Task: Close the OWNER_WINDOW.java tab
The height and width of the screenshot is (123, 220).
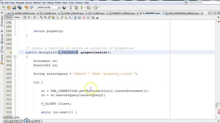Action: pos(37,13)
